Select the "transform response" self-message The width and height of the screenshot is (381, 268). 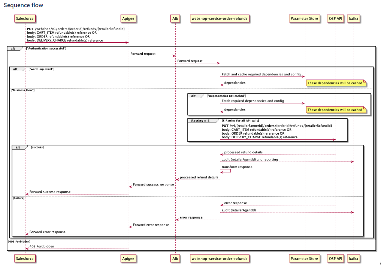coord(237,167)
